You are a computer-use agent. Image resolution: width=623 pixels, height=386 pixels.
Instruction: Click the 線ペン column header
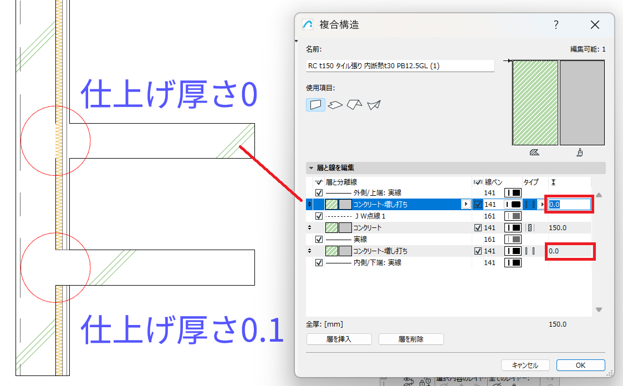[493, 182]
